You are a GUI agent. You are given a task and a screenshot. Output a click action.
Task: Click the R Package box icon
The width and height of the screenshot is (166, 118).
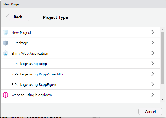[x=6, y=43]
